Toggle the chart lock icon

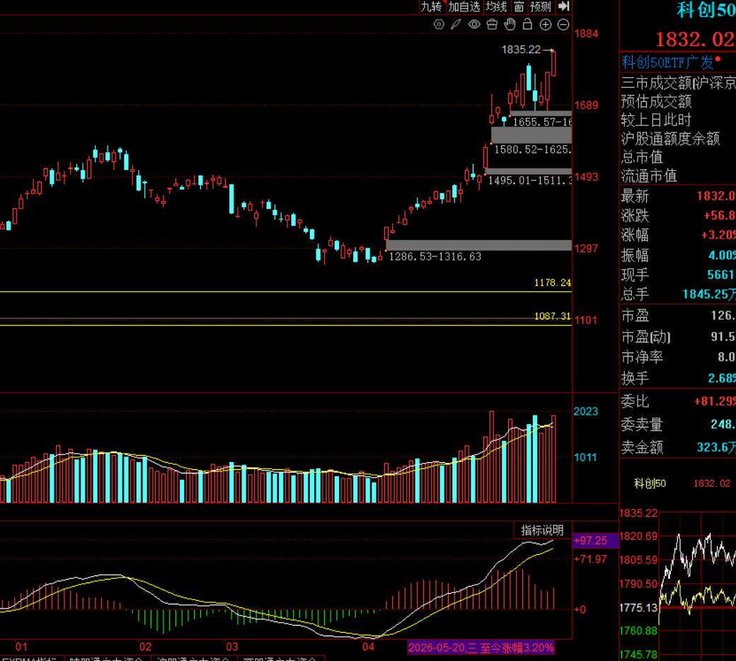pos(528,24)
